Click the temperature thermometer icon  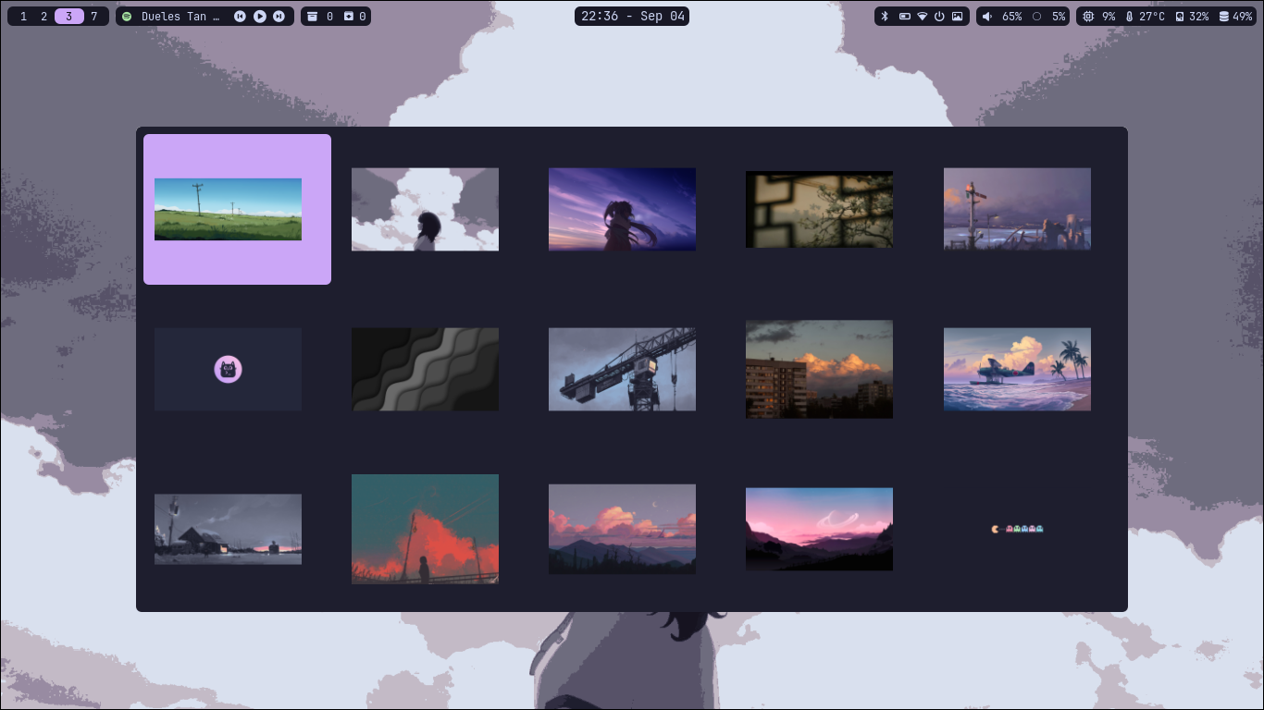(1129, 17)
